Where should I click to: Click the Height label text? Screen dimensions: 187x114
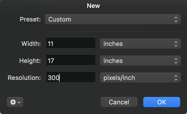click(x=30, y=61)
